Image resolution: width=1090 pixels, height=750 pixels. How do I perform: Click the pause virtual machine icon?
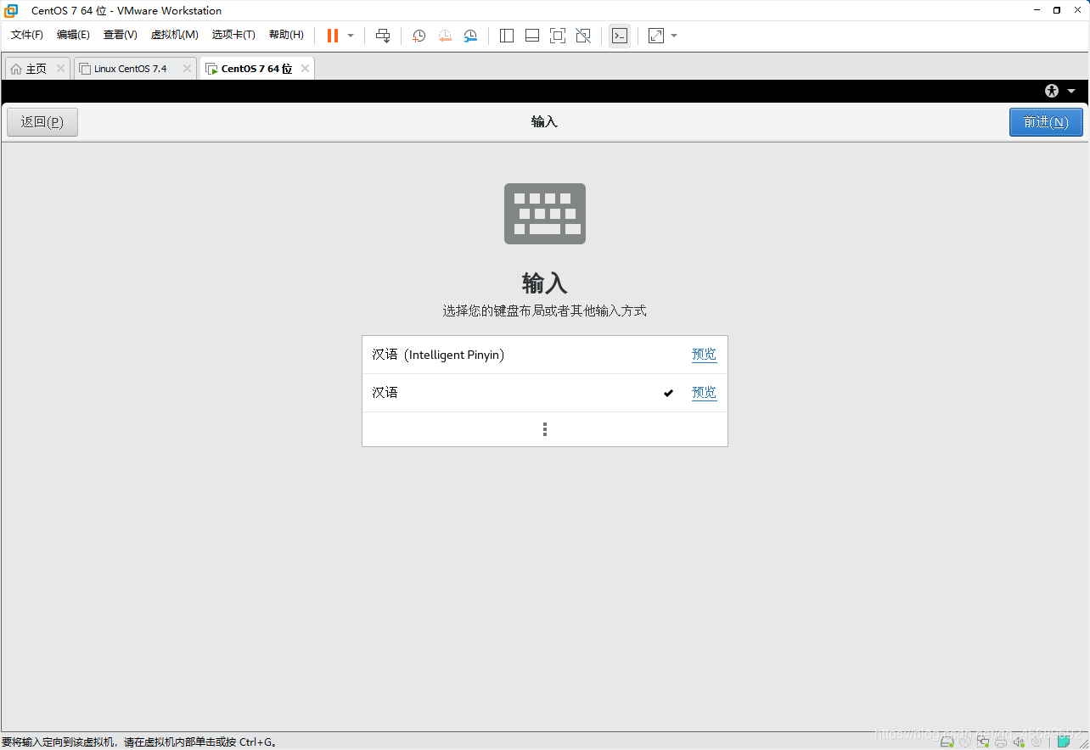(x=333, y=36)
